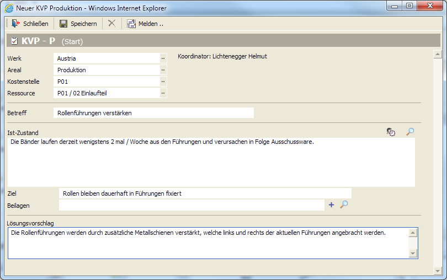
Task: Click inside the Ist-Zustand text area
Action: click(212, 163)
